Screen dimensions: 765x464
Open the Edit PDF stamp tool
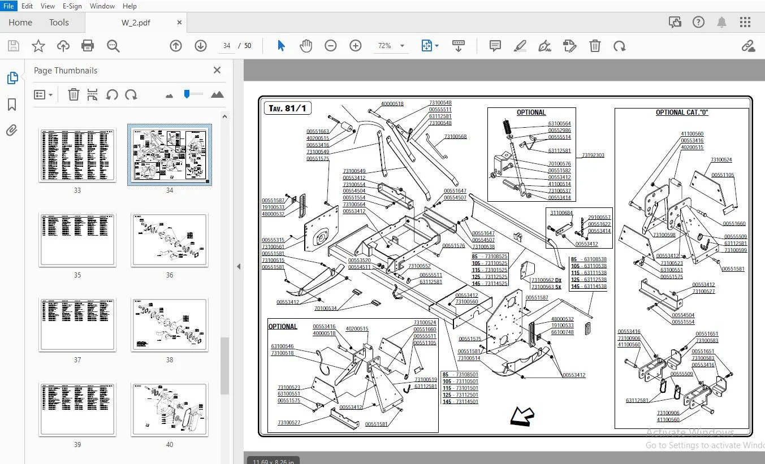coord(570,46)
